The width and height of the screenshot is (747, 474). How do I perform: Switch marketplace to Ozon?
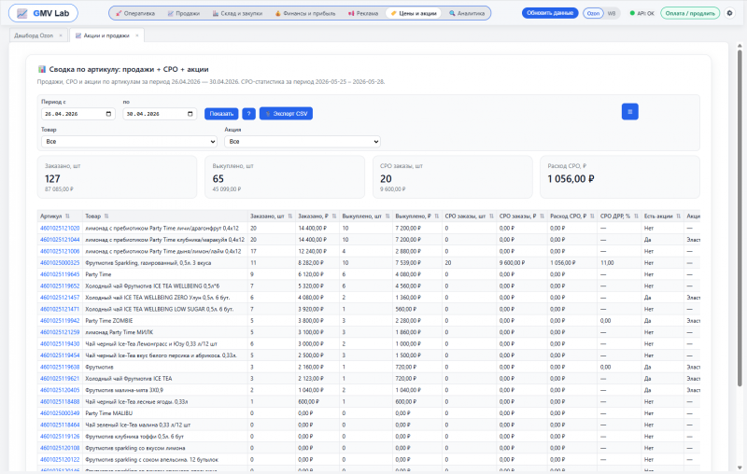[x=593, y=13]
